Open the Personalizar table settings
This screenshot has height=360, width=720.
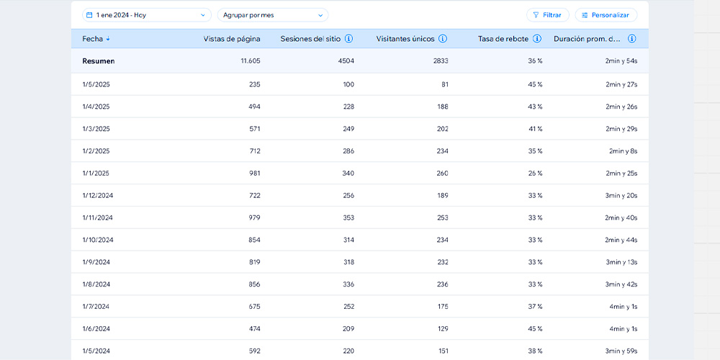click(x=606, y=15)
